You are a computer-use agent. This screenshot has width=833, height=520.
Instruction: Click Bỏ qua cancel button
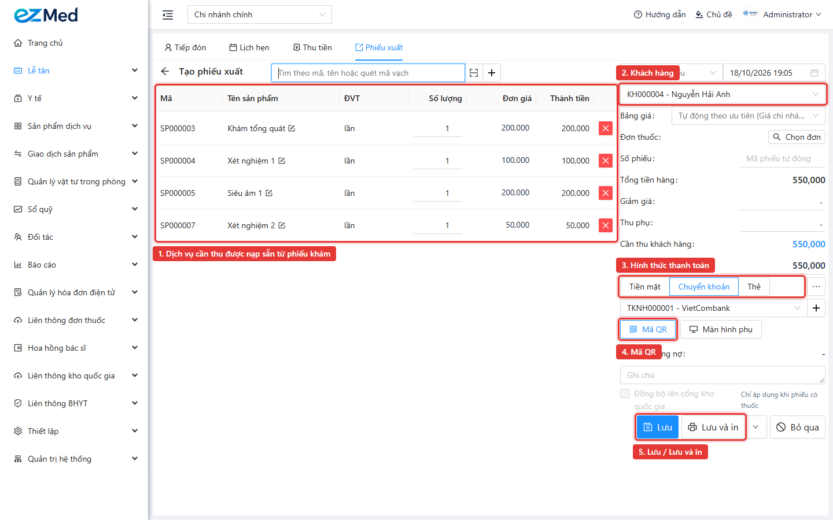click(798, 428)
